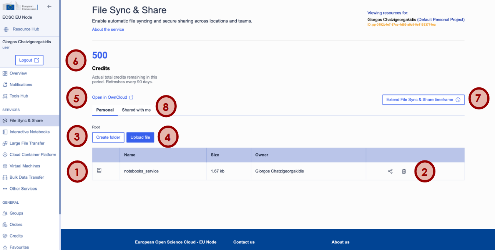Click the notebooks_service file type icon
The height and width of the screenshot is (250, 495).
click(x=99, y=170)
